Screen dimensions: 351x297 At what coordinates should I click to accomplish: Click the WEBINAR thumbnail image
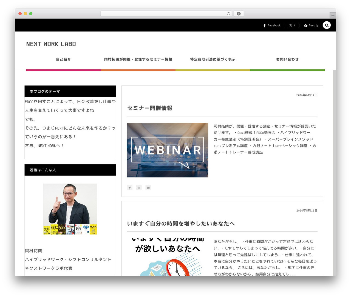click(x=168, y=150)
